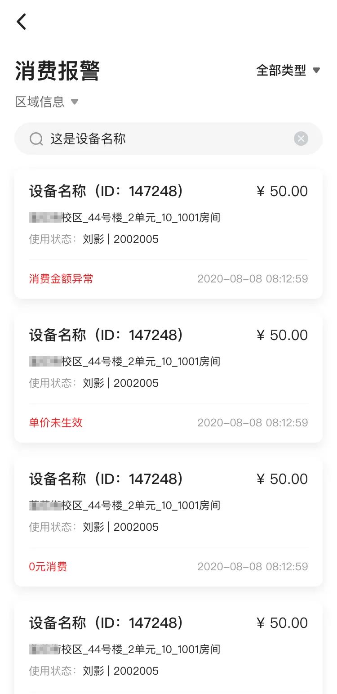The image size is (337, 694).
Task: Select the first card's device name title
Action: [106, 191]
